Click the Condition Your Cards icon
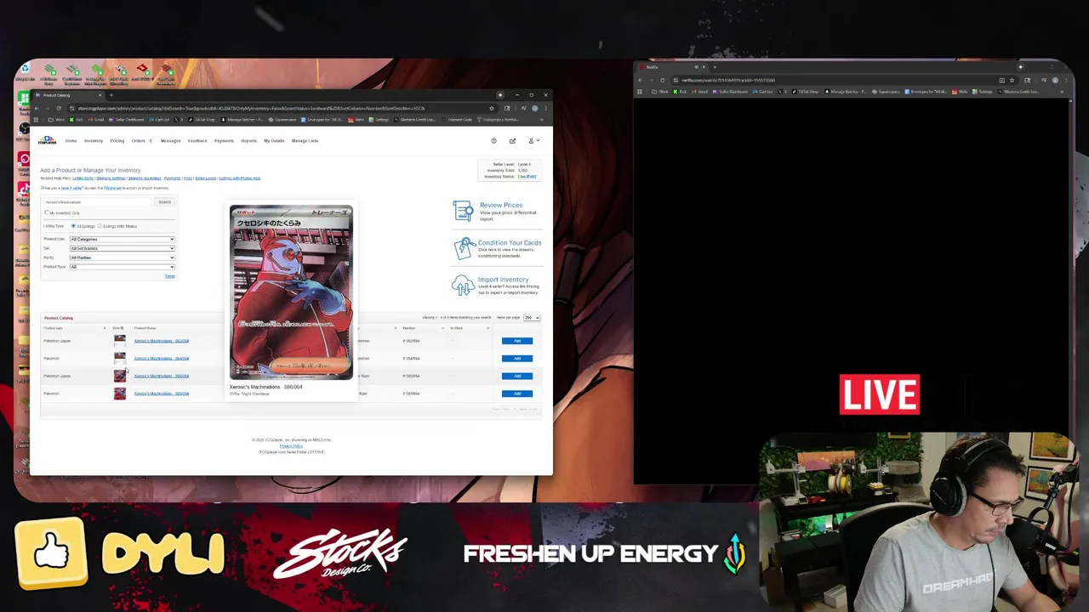1089x612 pixels. pyautogui.click(x=464, y=247)
